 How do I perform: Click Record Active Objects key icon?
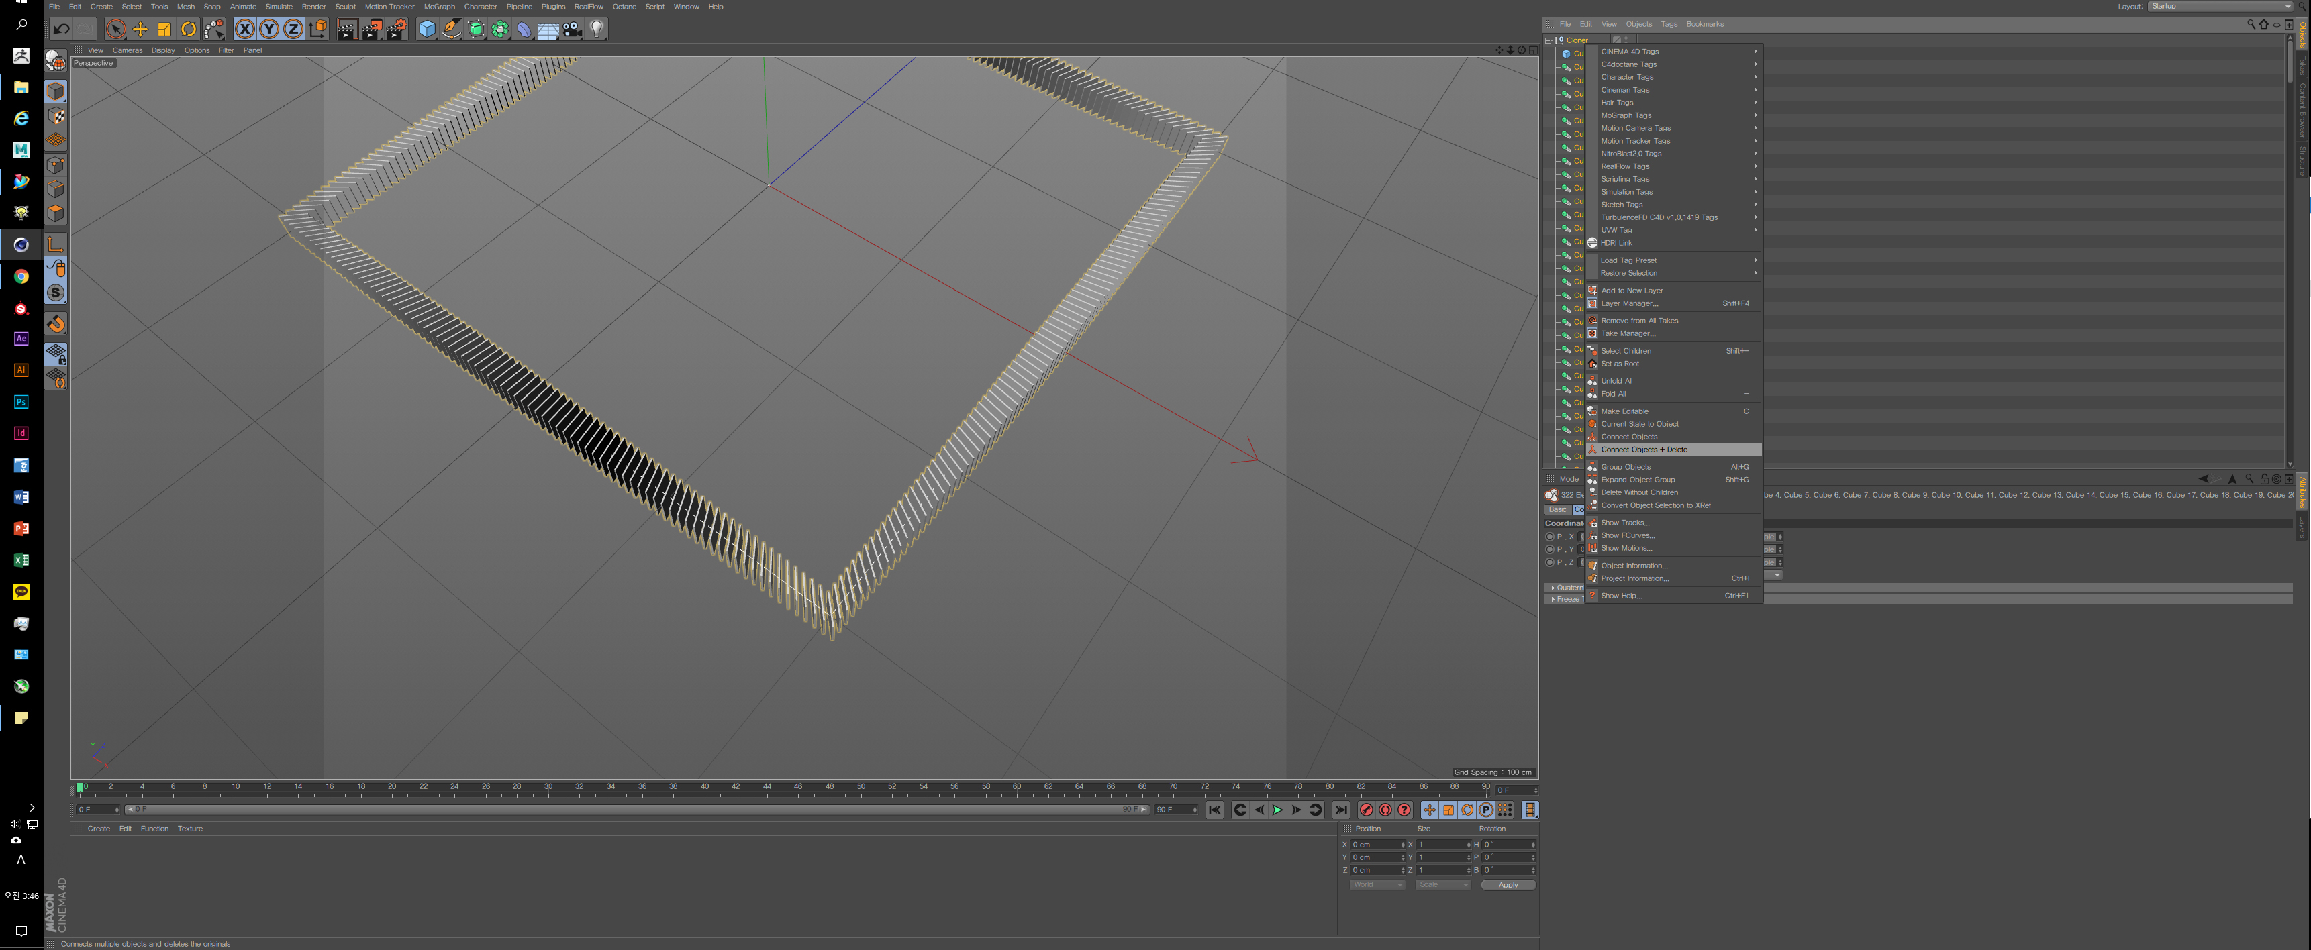coord(1367,810)
